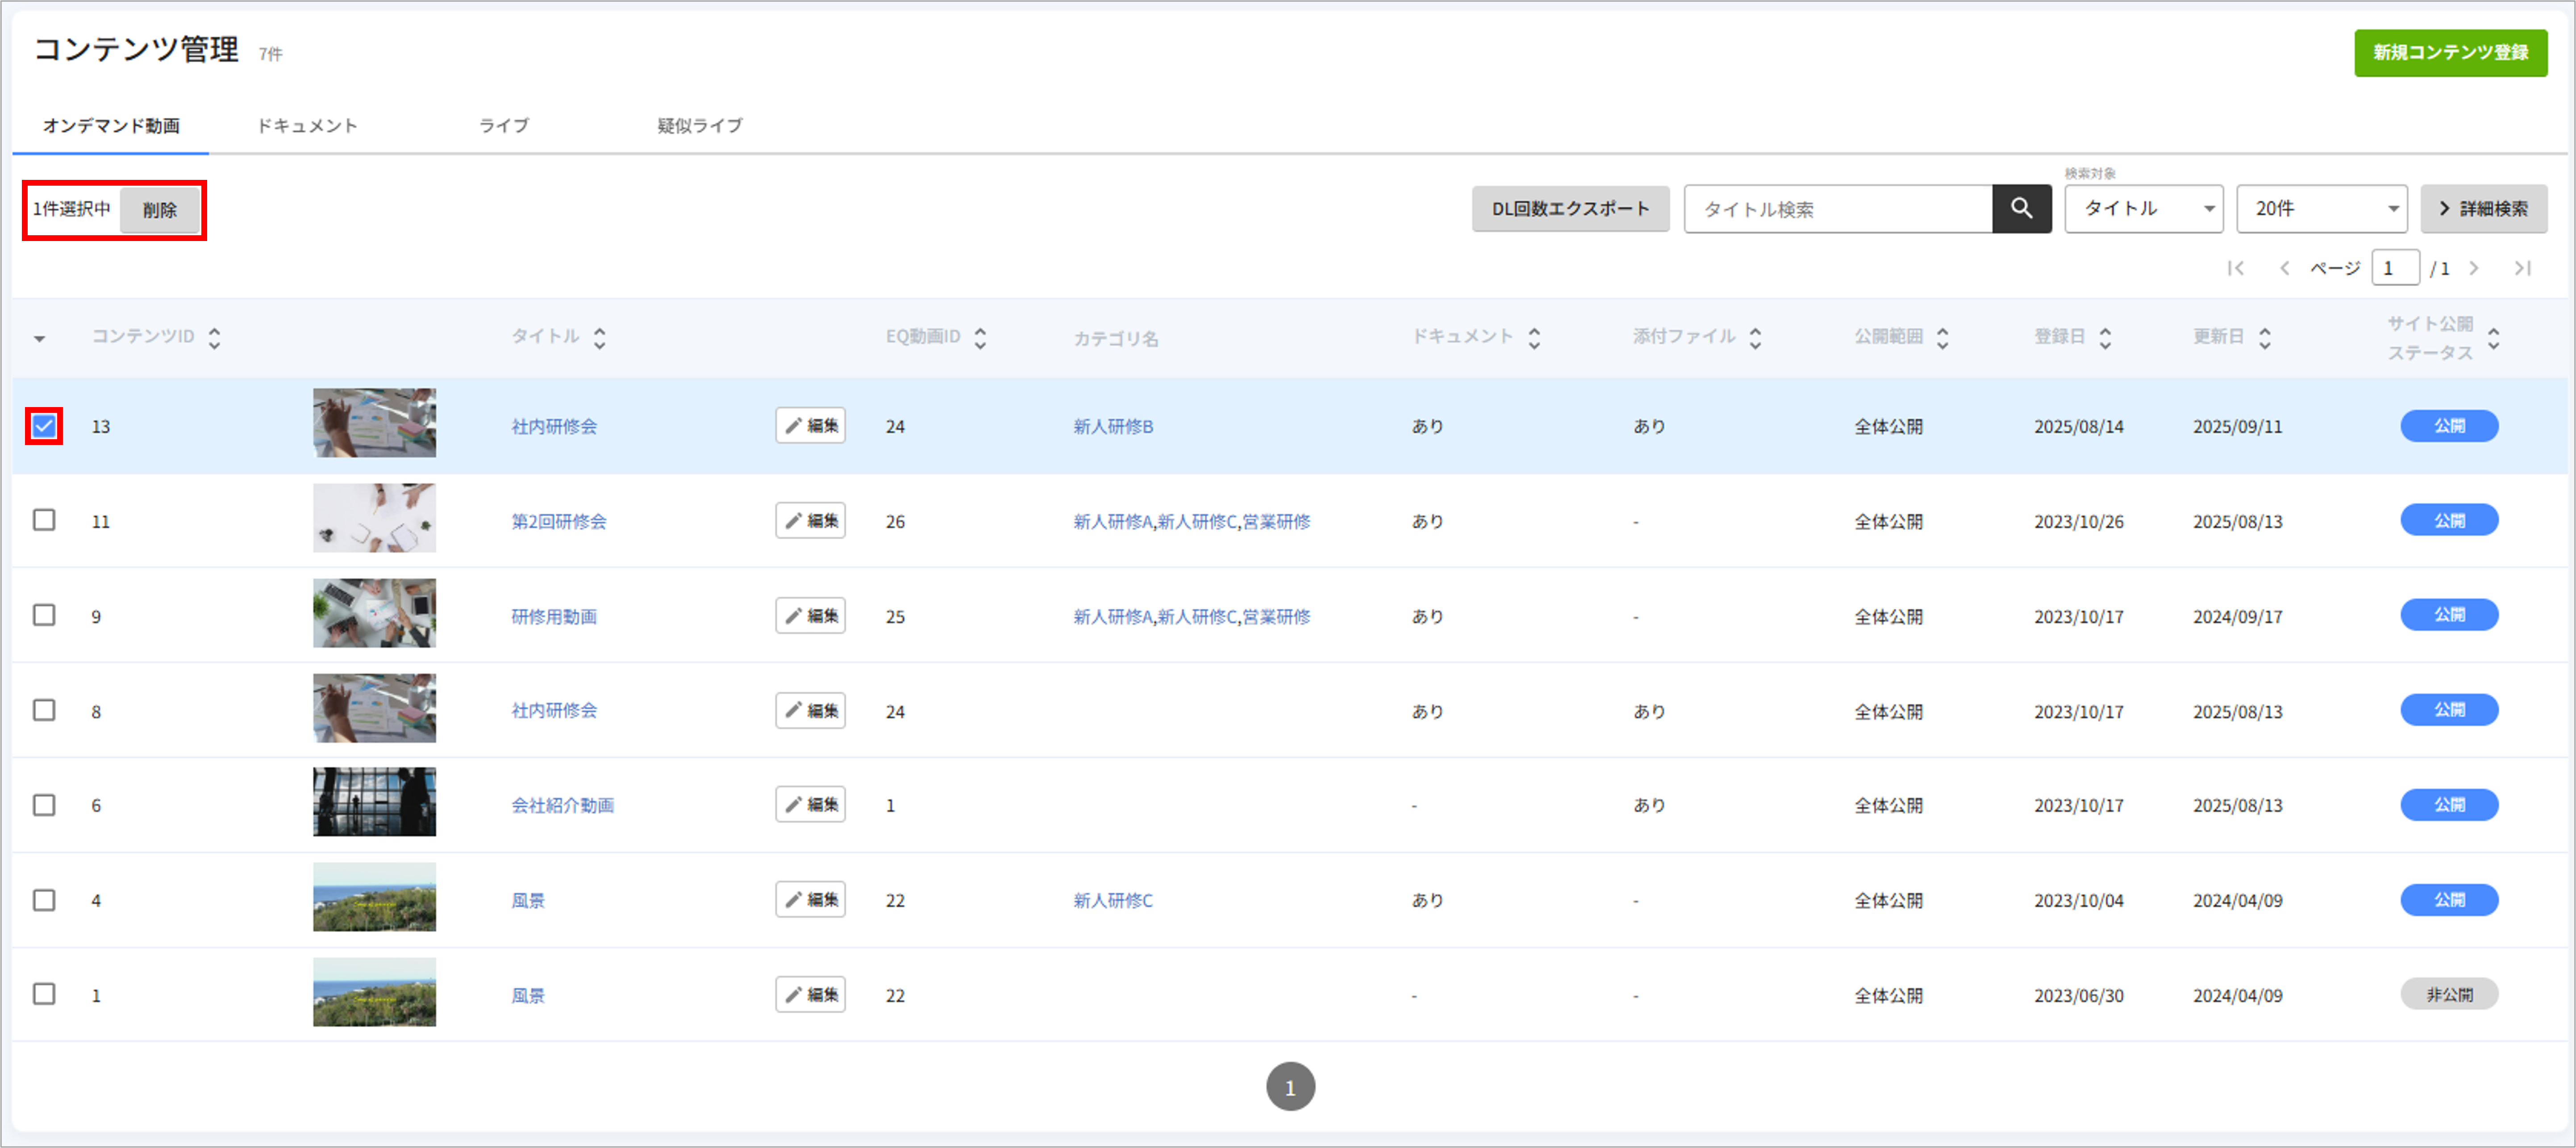Image resolution: width=2576 pixels, height=1148 pixels.
Task: Click the 削除 delete button
Action: tap(160, 210)
